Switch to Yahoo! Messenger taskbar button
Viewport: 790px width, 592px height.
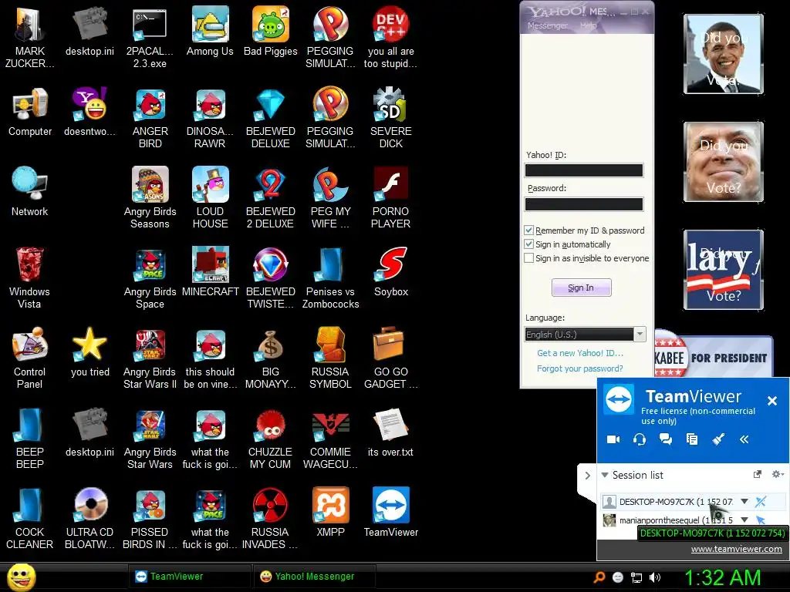[x=315, y=577]
